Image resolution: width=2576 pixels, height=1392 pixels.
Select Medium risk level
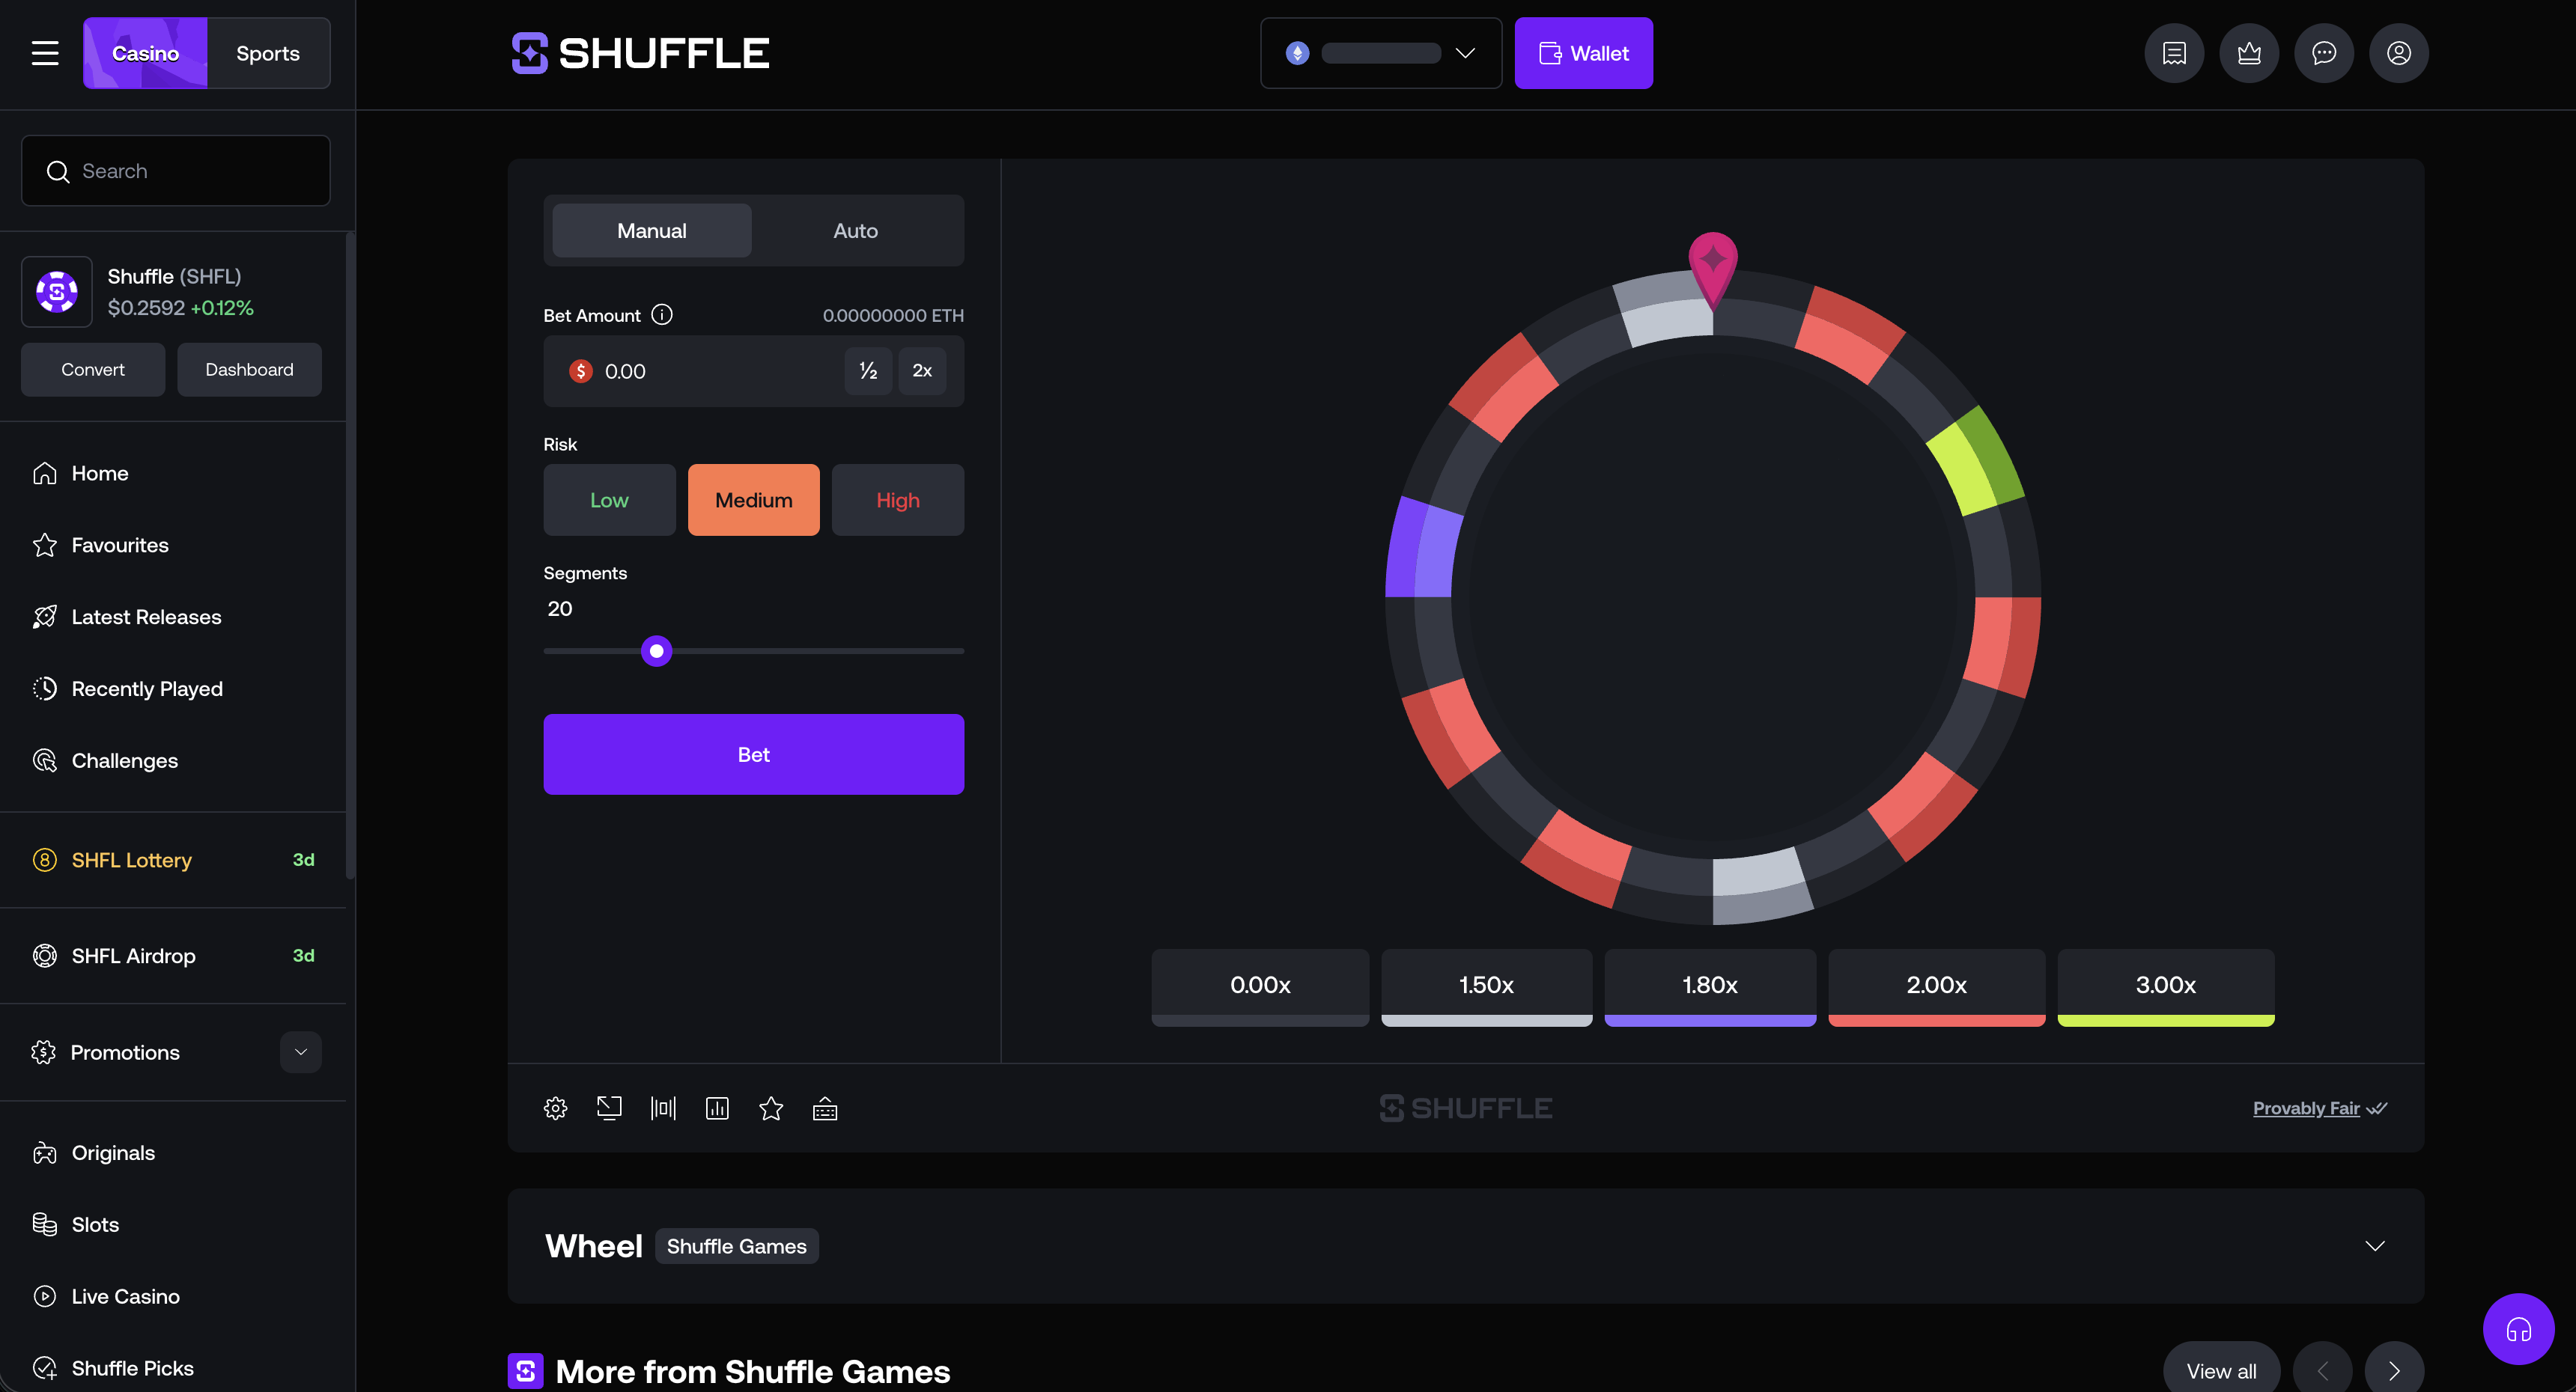(754, 500)
